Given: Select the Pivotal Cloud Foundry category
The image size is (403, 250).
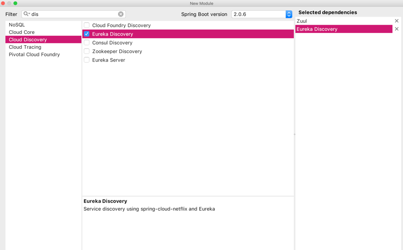Looking at the screenshot, I should (x=43, y=54).
